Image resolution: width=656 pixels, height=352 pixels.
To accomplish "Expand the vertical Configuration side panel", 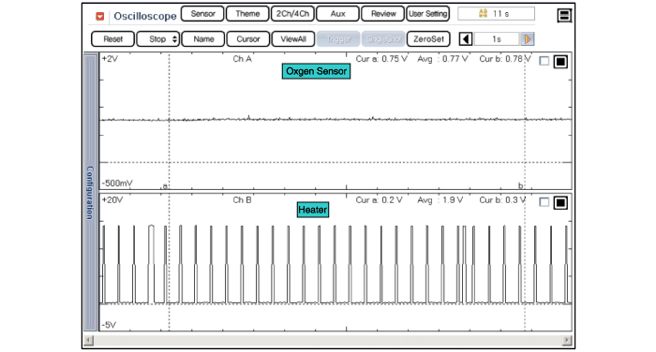I will [x=90, y=192].
